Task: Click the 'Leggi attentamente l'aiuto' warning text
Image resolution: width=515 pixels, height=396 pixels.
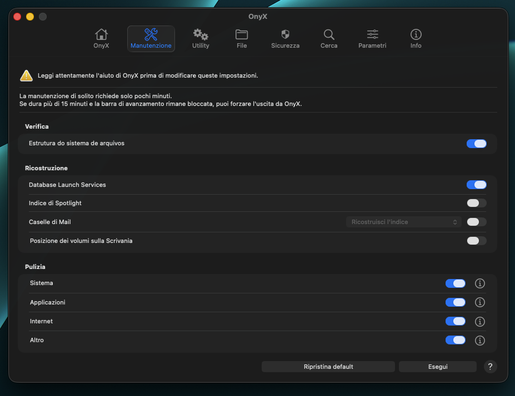Action: pos(148,76)
